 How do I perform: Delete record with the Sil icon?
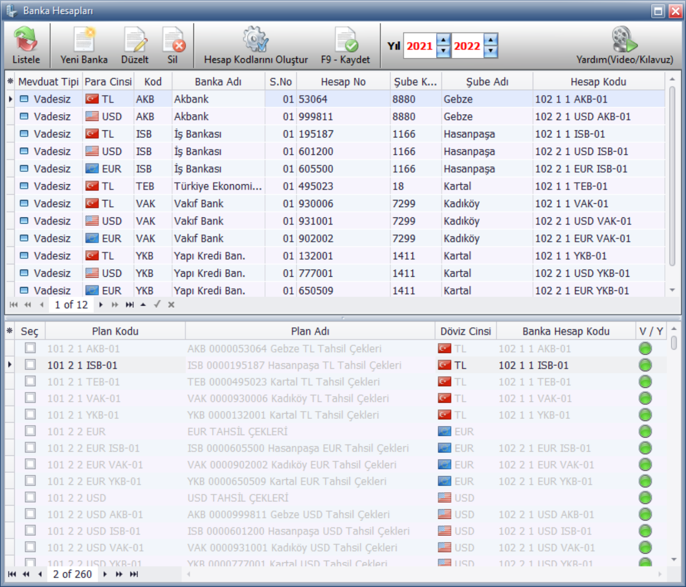pos(173,45)
